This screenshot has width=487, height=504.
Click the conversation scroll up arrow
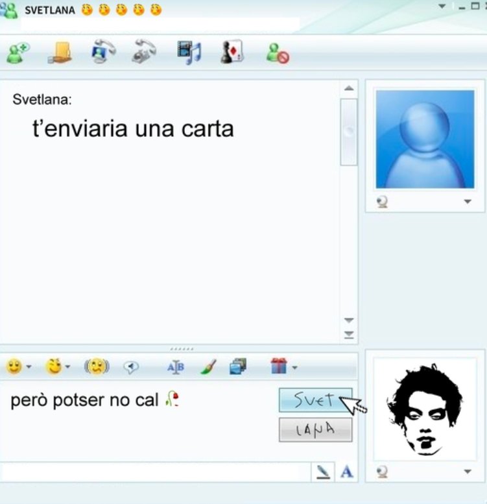[x=349, y=88]
